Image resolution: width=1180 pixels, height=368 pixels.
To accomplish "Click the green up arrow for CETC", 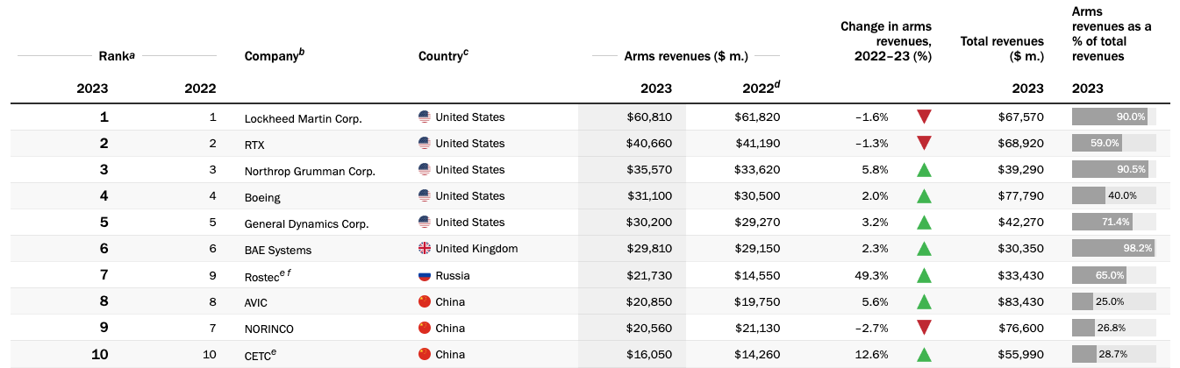I will (x=924, y=354).
